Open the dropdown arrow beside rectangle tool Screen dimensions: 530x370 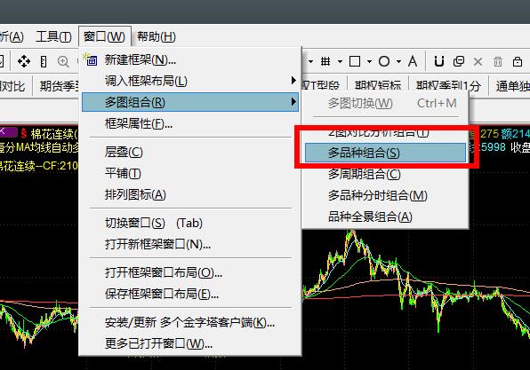[369, 62]
